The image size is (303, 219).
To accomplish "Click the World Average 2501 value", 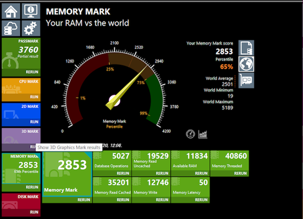I will [227, 84].
